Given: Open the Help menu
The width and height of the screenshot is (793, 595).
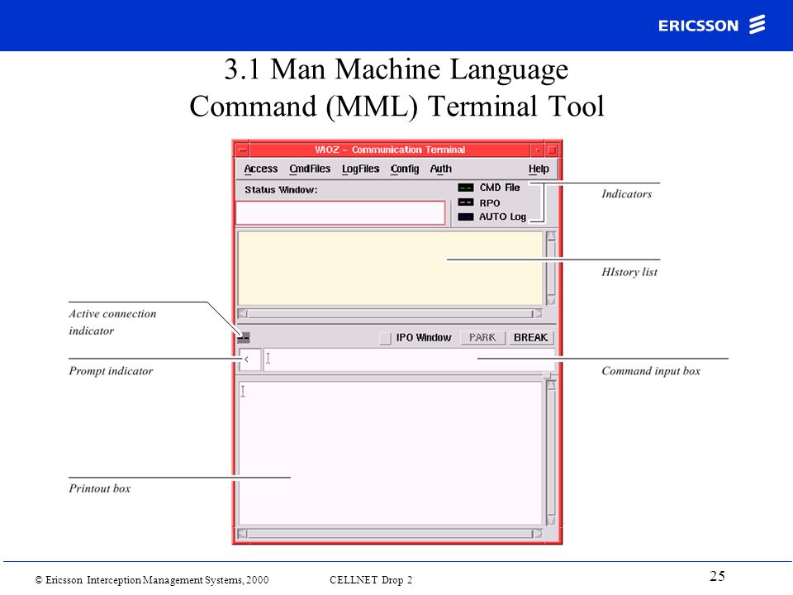Looking at the screenshot, I should (x=539, y=169).
